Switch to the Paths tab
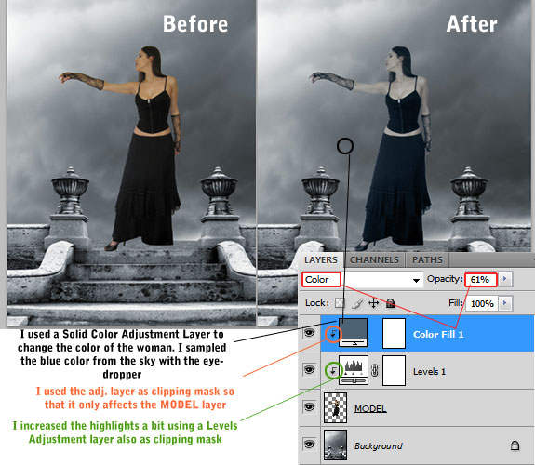This screenshot has width=535, height=465. (x=427, y=260)
